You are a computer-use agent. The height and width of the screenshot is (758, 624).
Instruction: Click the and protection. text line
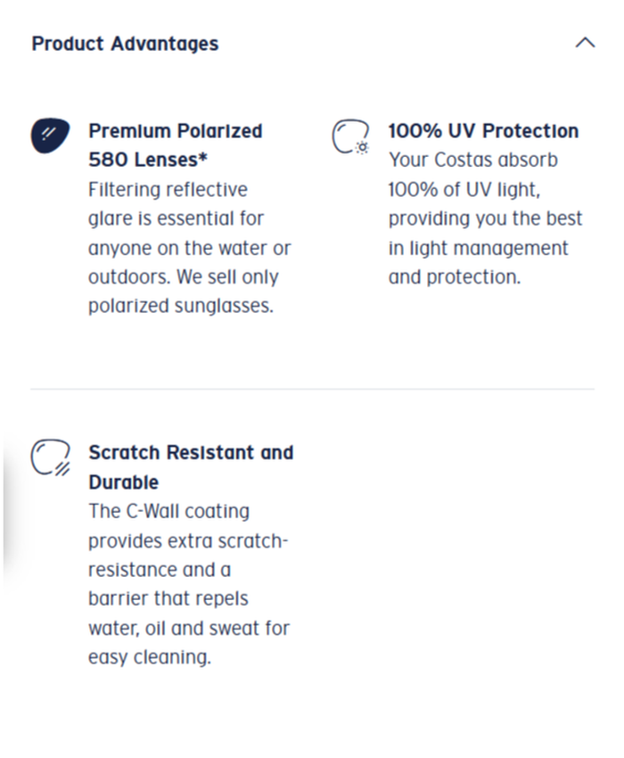[454, 277]
